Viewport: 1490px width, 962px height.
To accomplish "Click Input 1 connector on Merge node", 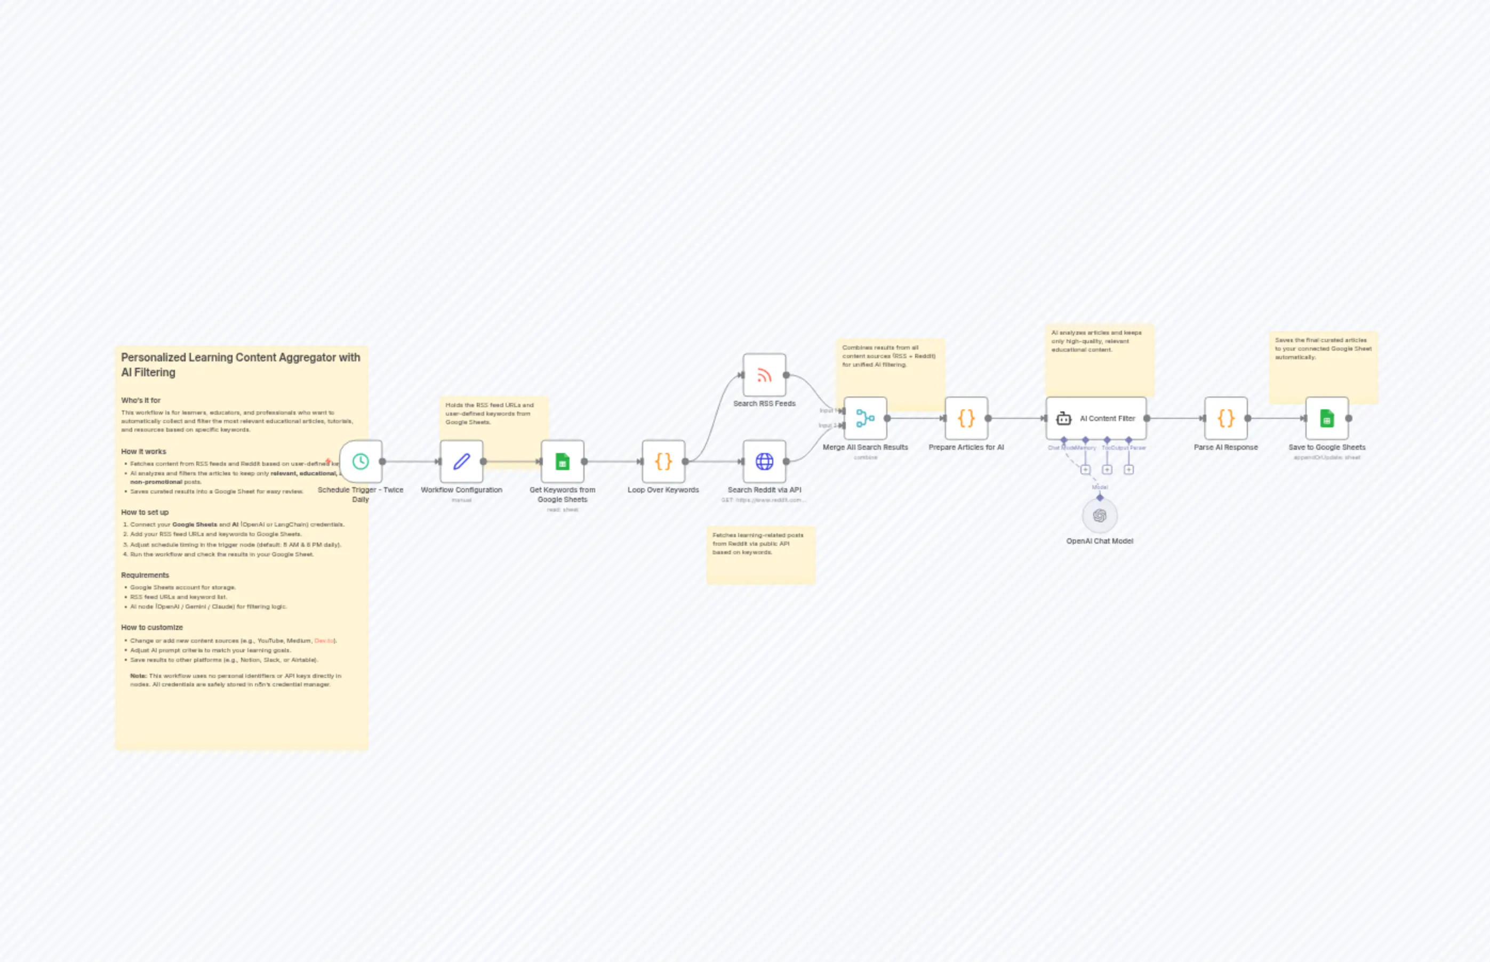I will point(843,411).
